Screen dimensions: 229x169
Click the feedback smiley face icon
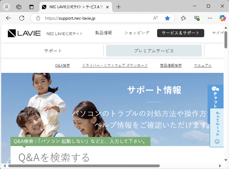tap(217, 142)
